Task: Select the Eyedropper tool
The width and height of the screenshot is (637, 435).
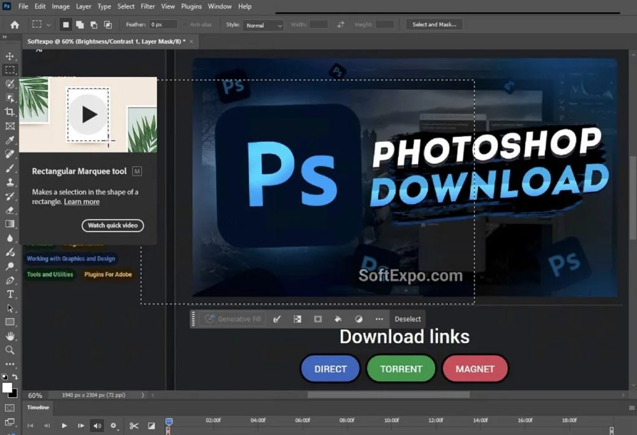Action: tap(9, 140)
